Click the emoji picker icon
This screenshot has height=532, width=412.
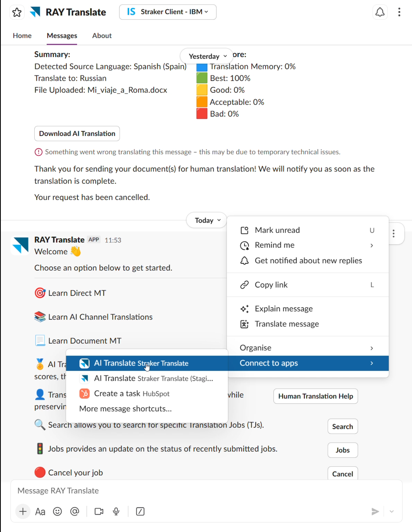(57, 511)
